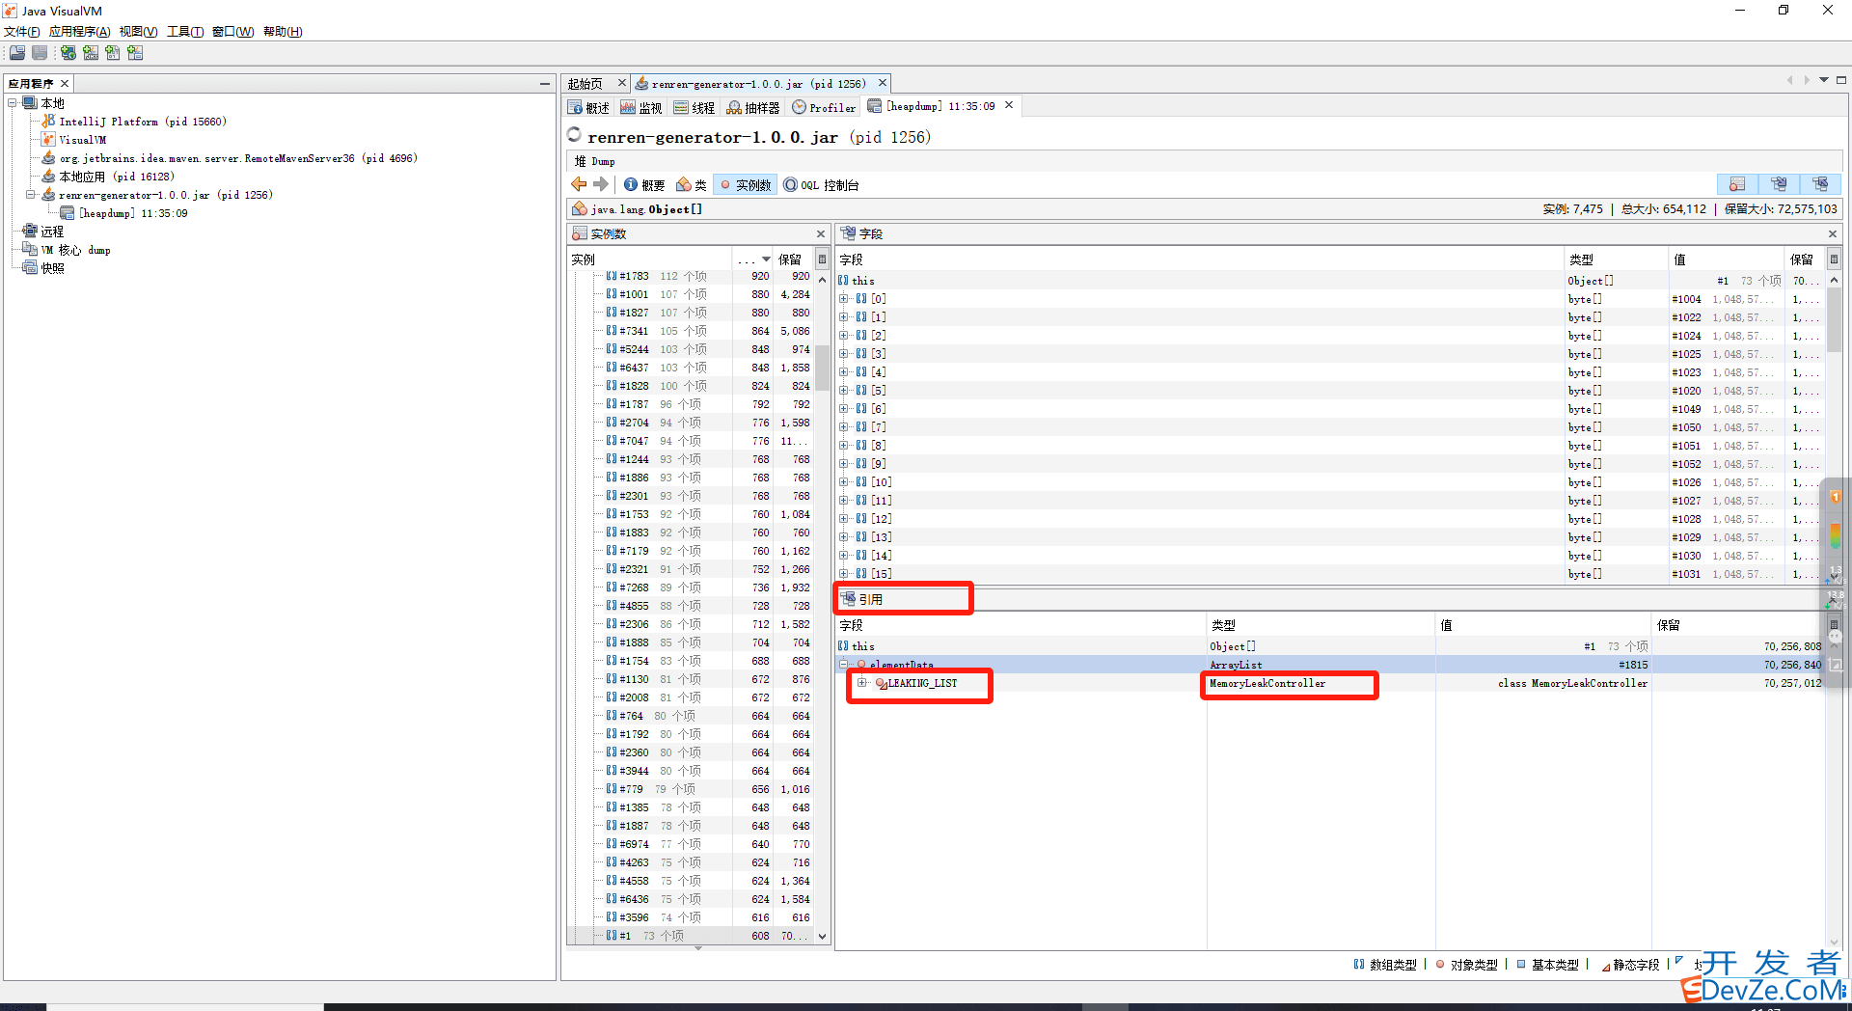This screenshot has width=1852, height=1011.
Task: Expand field element [0]
Action: tap(843, 299)
